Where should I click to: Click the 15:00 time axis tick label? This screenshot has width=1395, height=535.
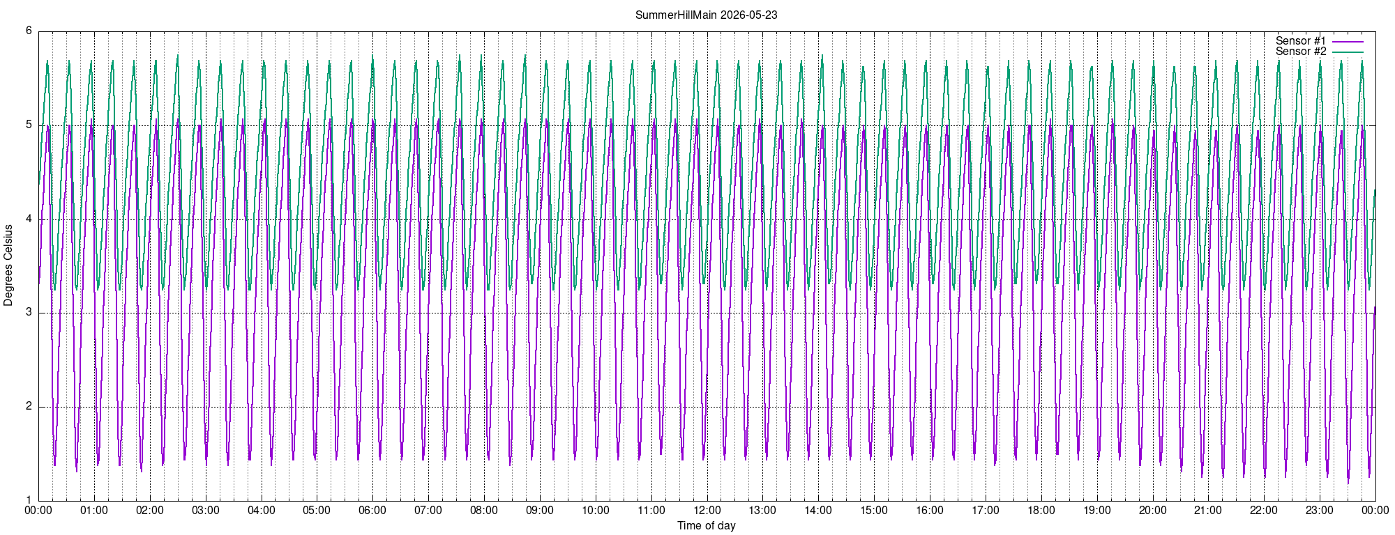(874, 511)
